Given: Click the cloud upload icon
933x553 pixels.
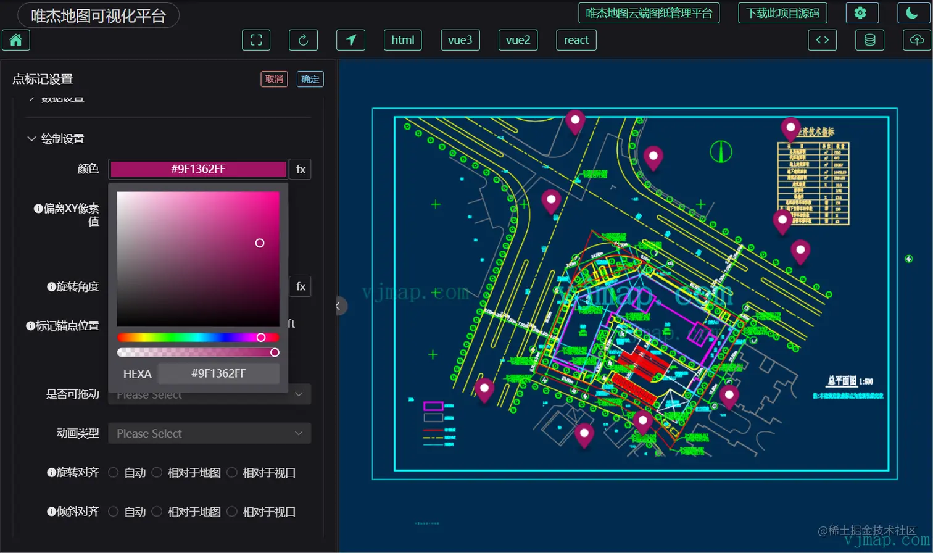Looking at the screenshot, I should [917, 40].
